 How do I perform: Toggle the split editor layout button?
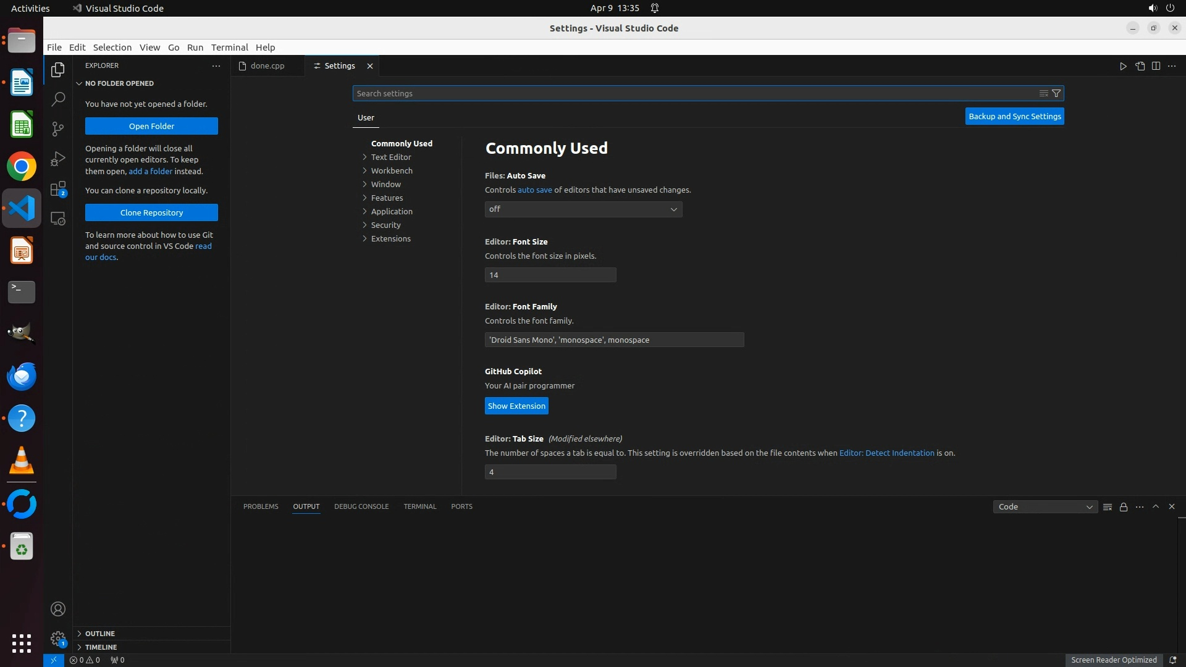tap(1156, 66)
